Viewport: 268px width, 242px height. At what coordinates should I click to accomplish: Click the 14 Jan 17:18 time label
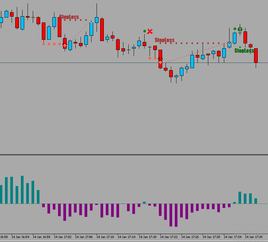click(148, 237)
